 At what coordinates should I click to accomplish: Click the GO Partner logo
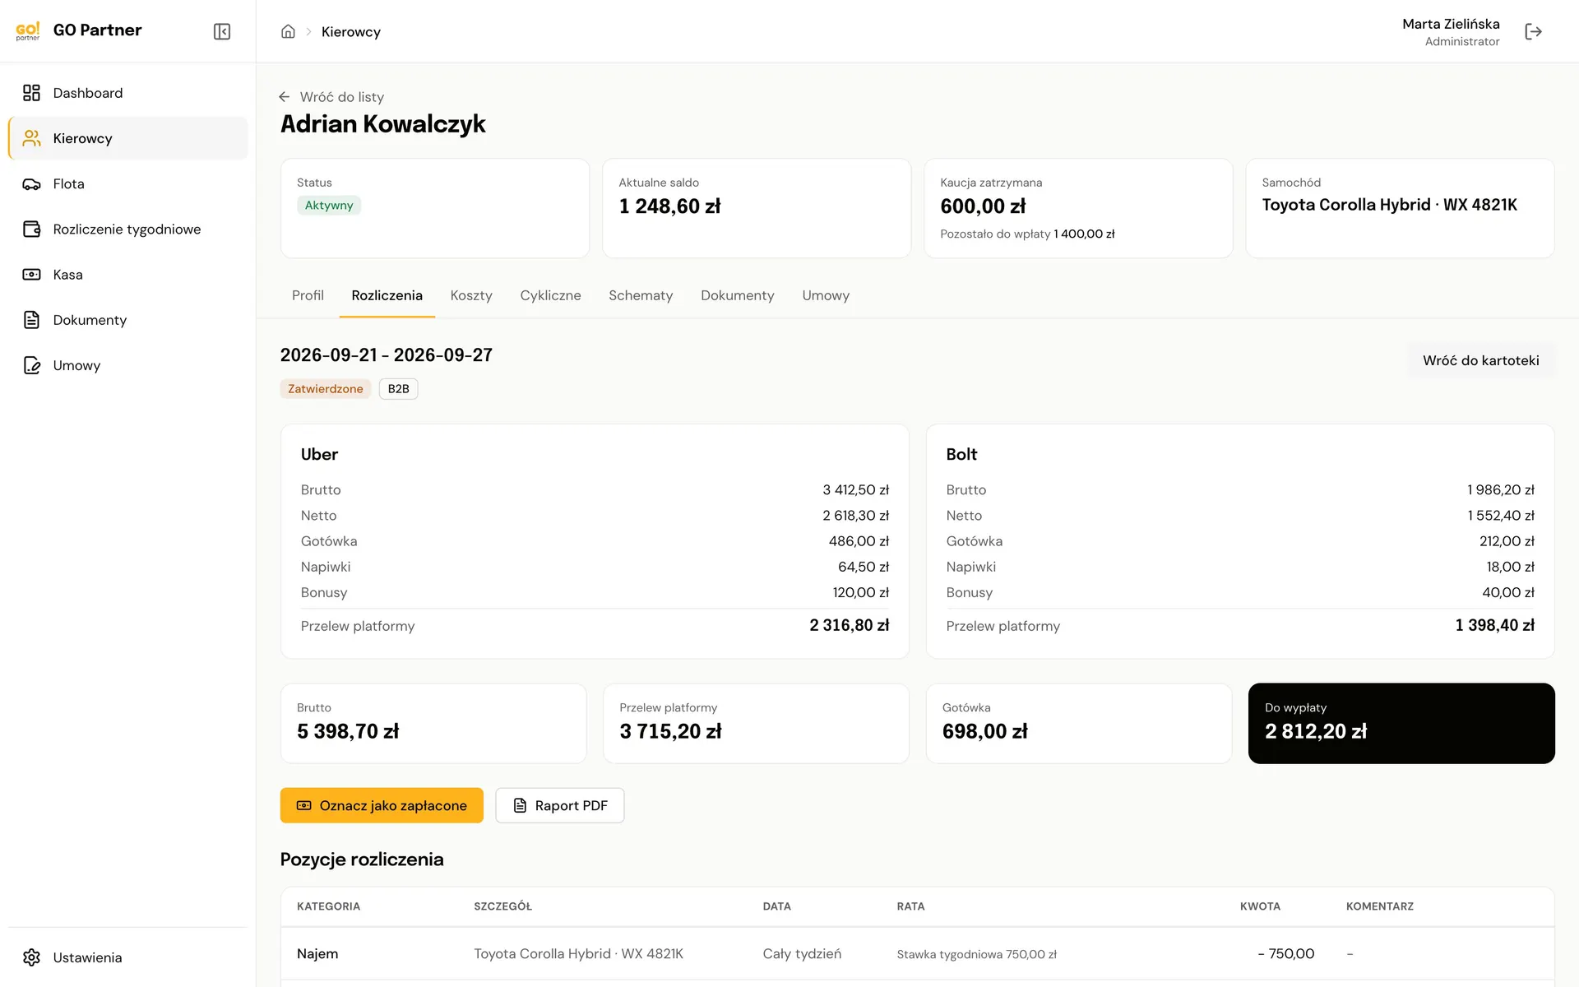28,31
